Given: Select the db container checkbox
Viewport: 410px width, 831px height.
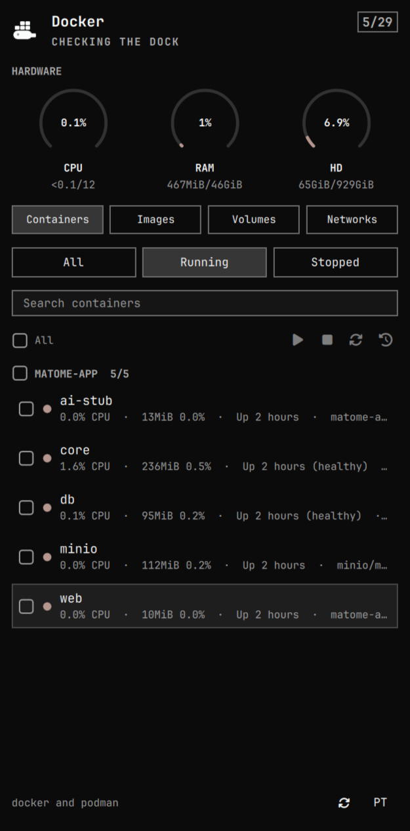Looking at the screenshot, I should (x=26, y=508).
